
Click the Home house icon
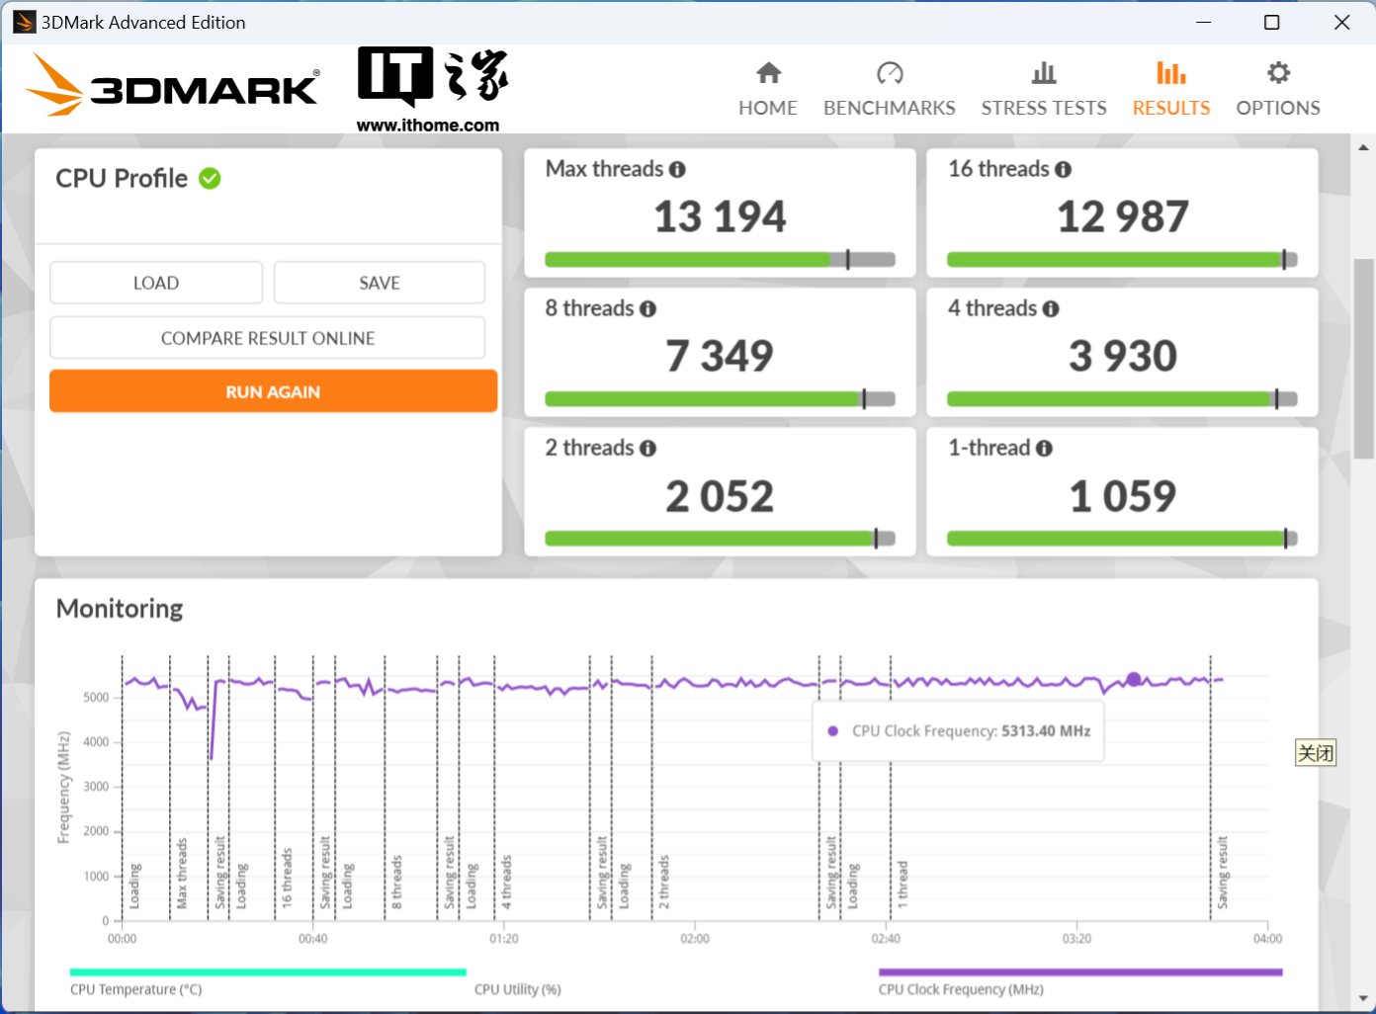point(768,73)
